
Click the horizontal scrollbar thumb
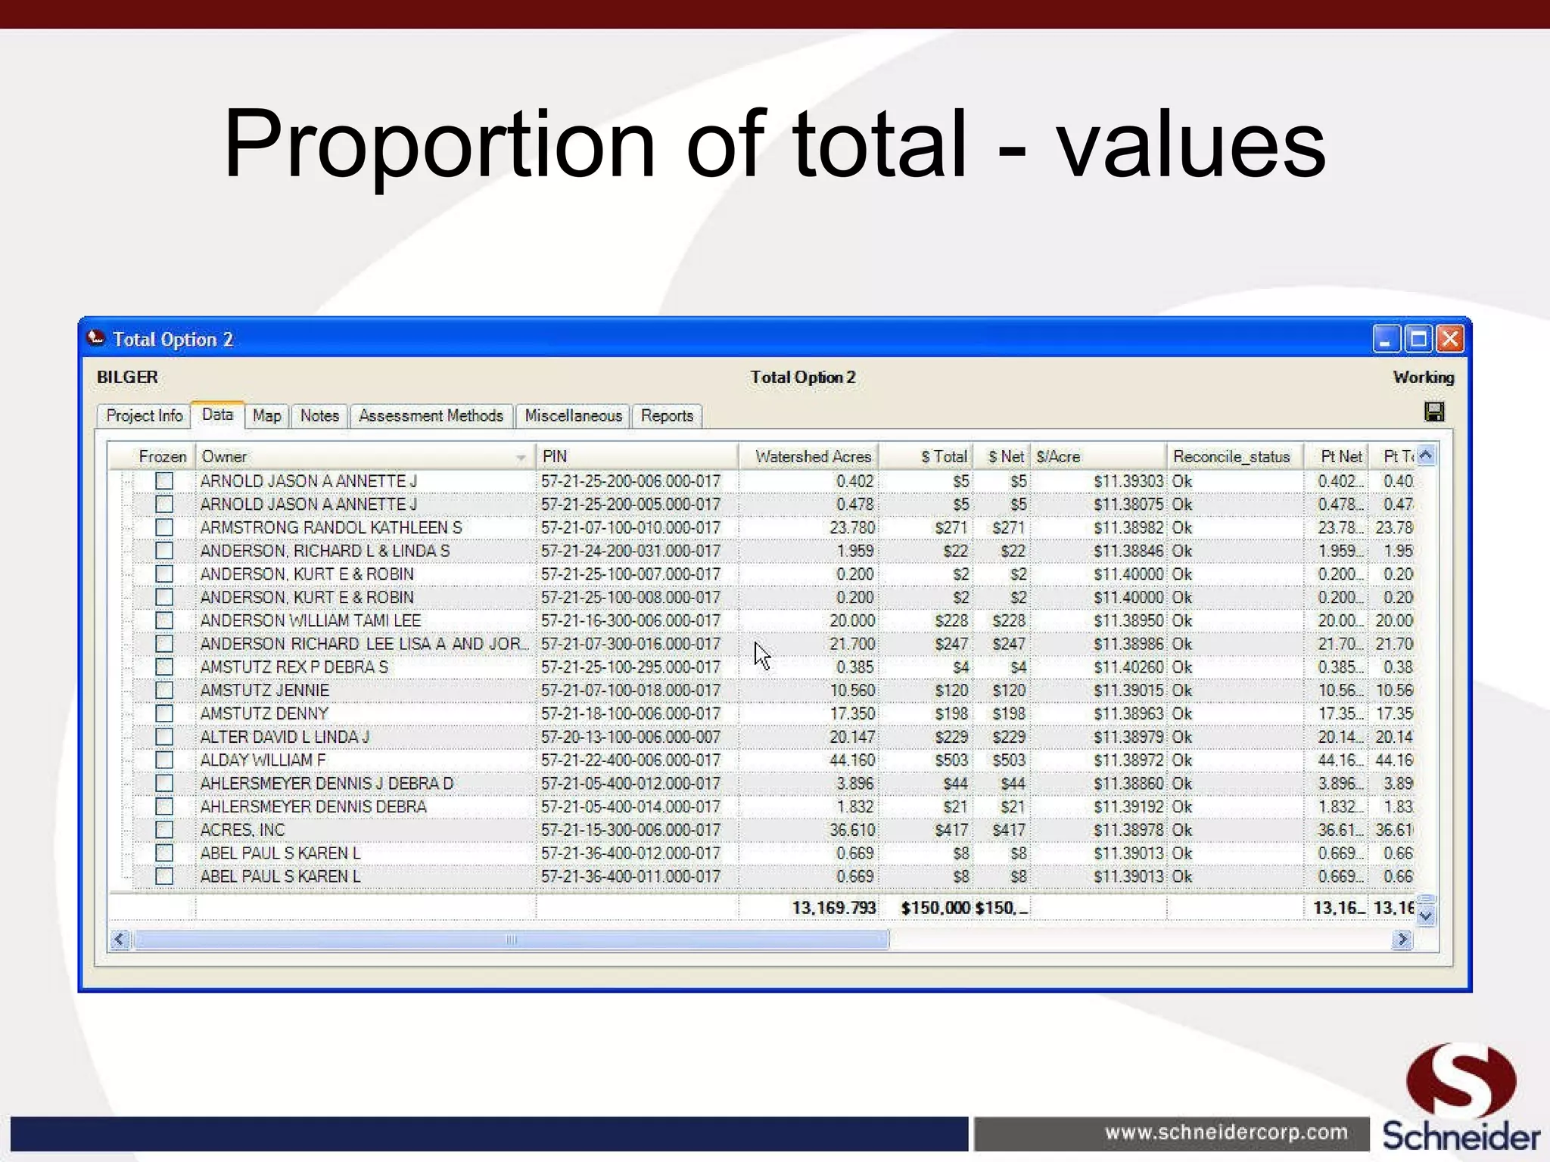[511, 940]
